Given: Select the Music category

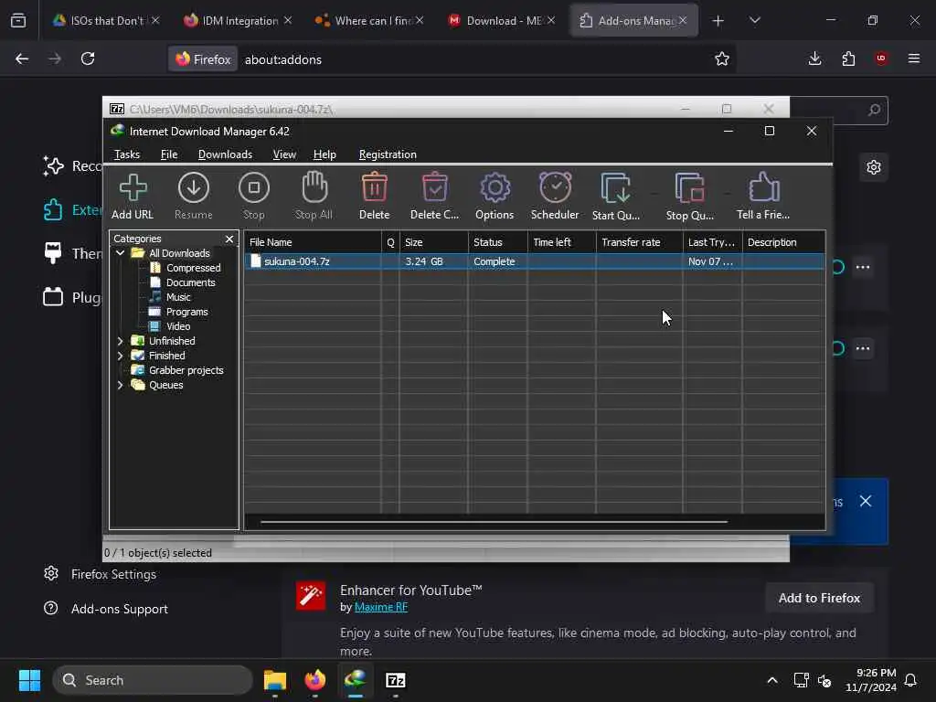Looking at the screenshot, I should point(178,297).
